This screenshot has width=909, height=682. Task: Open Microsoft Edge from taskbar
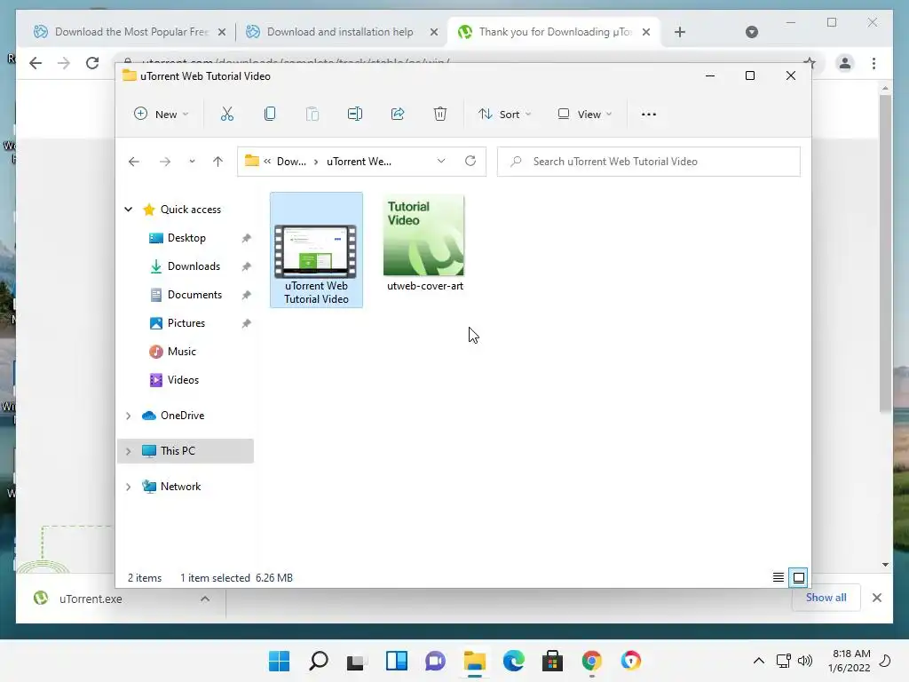[x=514, y=661]
